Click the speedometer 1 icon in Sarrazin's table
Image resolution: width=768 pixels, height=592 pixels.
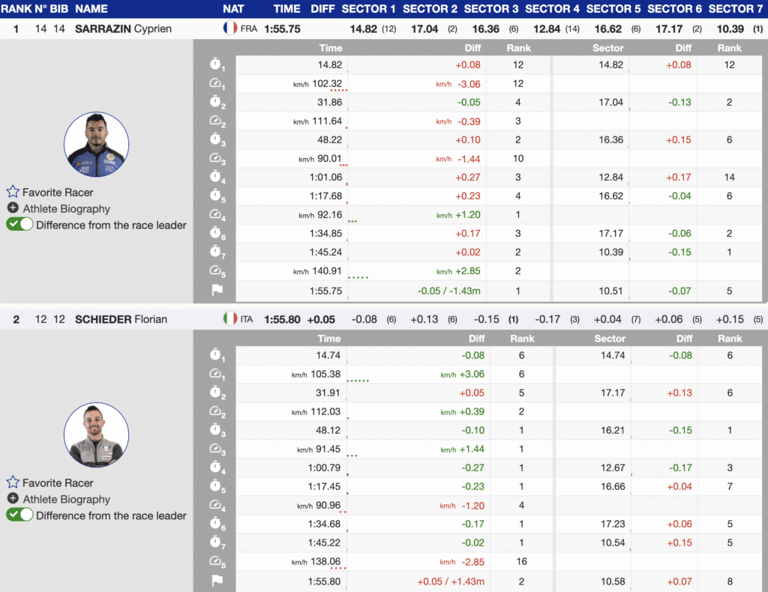(216, 84)
